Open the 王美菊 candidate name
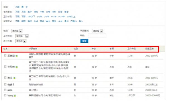The image size is (170, 102). coord(11,56)
